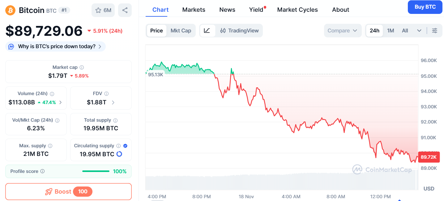Expand the FDV details chevron
This screenshot has height=201, width=444.
point(113,103)
